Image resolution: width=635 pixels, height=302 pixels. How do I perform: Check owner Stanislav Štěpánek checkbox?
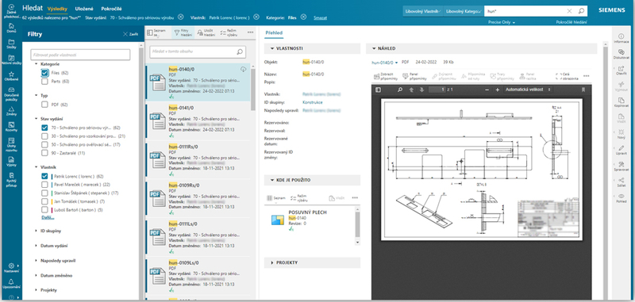pyautogui.click(x=45, y=193)
